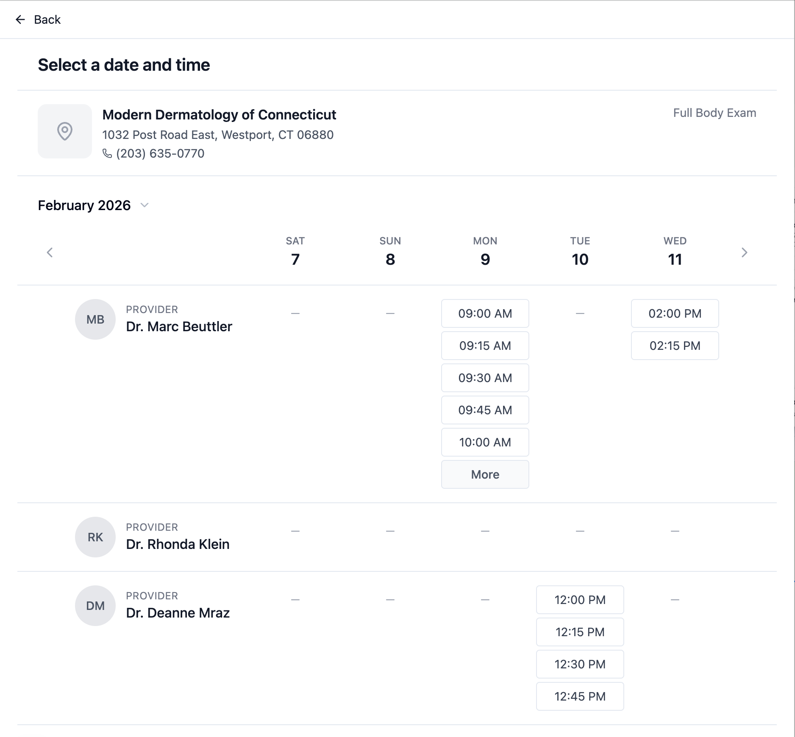Click the Back link at the top

47,19
